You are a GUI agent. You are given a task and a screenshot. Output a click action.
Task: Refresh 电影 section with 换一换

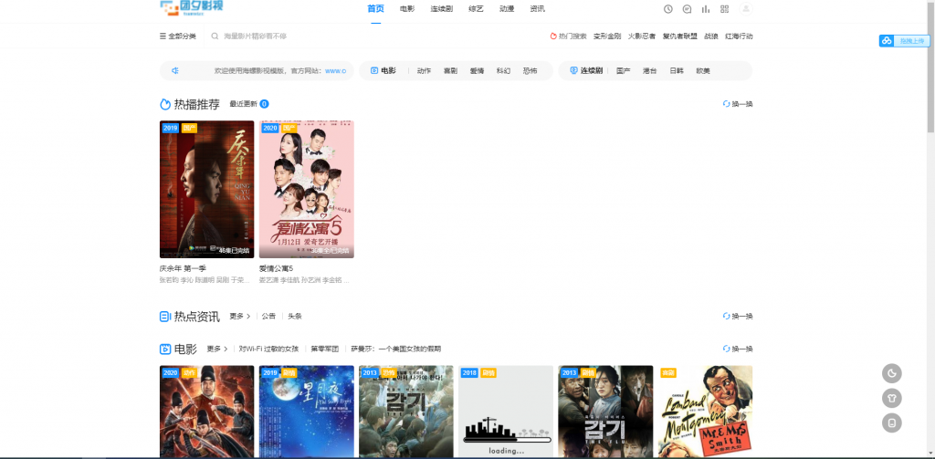tap(738, 349)
